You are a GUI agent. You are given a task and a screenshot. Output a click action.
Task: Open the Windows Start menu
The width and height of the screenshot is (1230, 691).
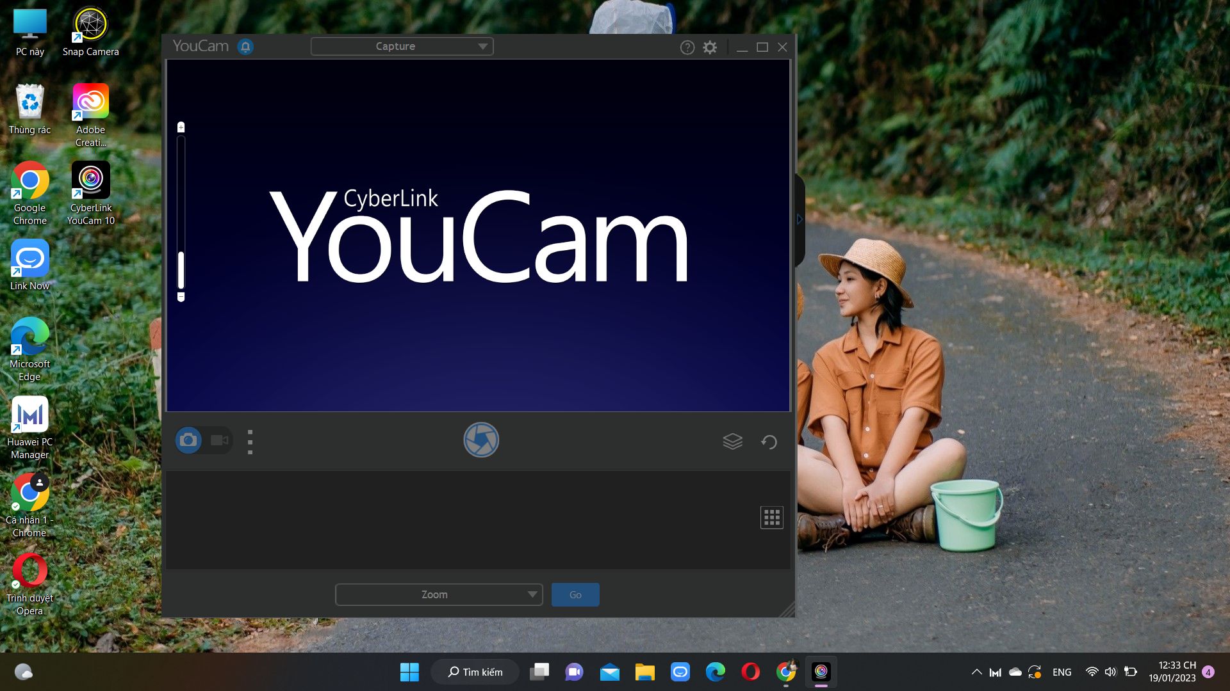[409, 672]
